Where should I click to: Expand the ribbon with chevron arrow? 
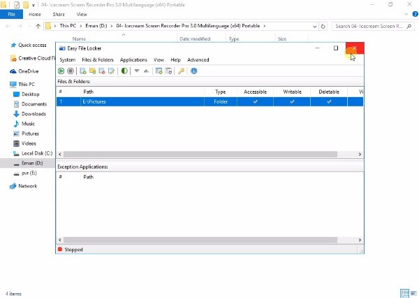[x=406, y=14]
